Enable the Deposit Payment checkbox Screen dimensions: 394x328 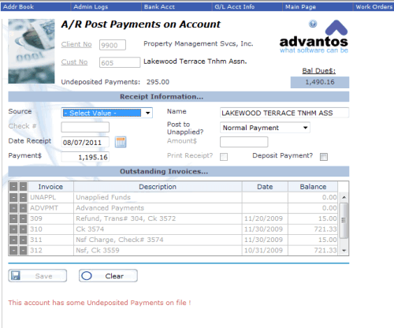tap(324, 157)
